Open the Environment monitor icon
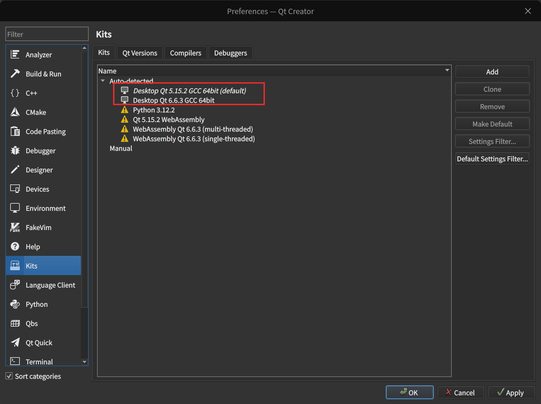Screen dimensions: 541x404 [x=15, y=208]
